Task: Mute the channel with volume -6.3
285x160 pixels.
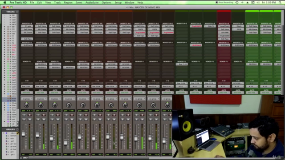Action: [30, 119]
